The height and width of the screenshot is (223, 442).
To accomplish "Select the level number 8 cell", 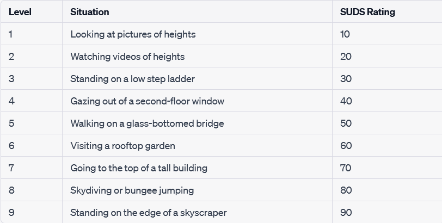I will [x=11, y=190].
